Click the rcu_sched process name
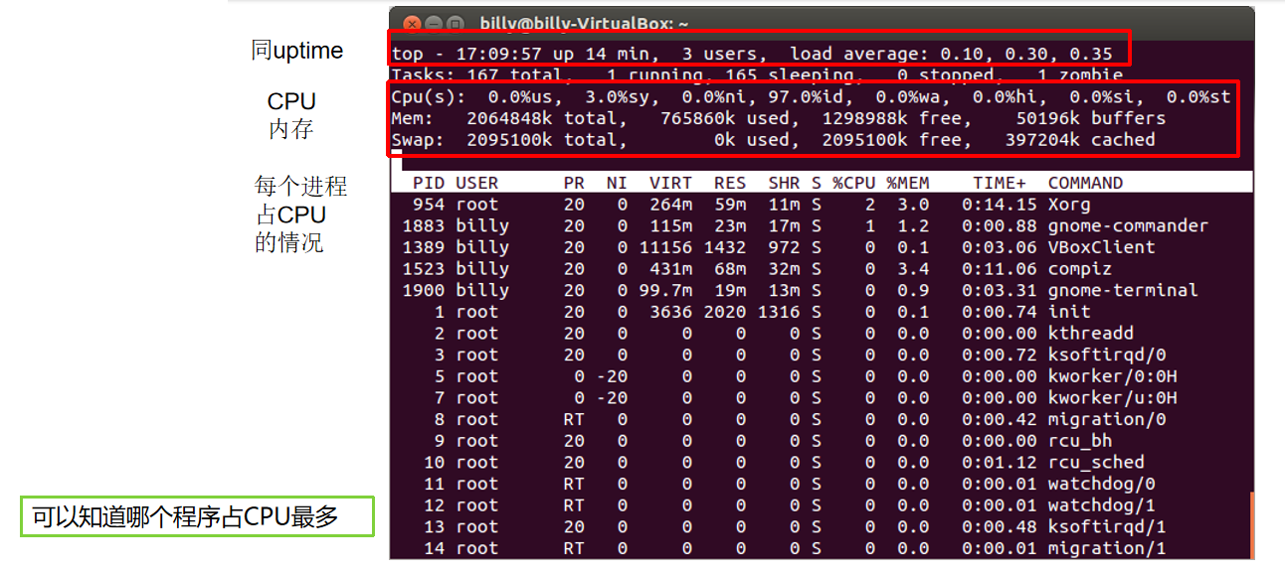This screenshot has height=572, width=1285. [1095, 462]
